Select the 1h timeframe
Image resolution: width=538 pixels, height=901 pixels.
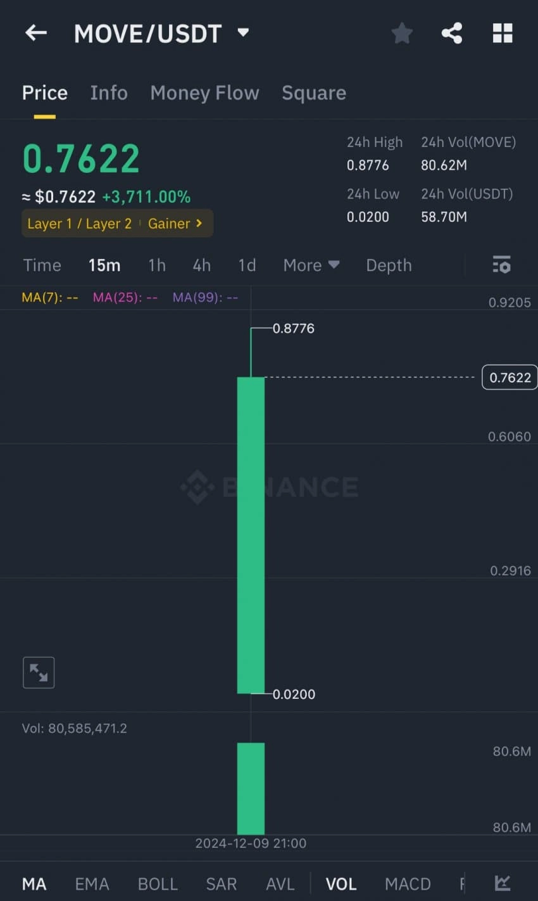157,265
